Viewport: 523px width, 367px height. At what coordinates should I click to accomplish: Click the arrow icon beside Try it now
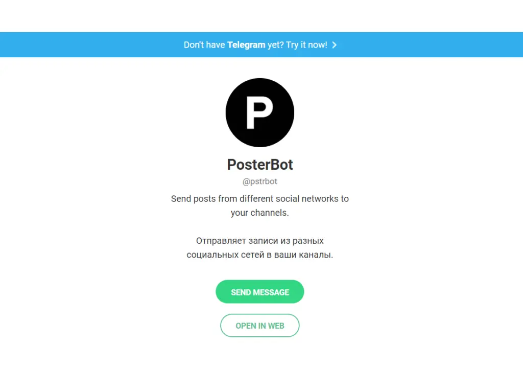coord(335,44)
